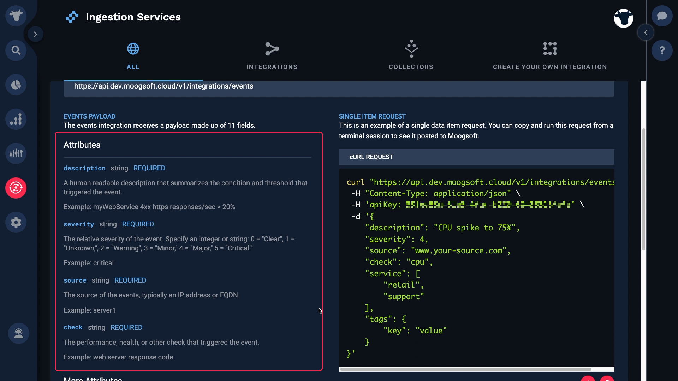Image resolution: width=678 pixels, height=381 pixels.
Task: Click the events endpoint URL field
Action: click(339, 88)
